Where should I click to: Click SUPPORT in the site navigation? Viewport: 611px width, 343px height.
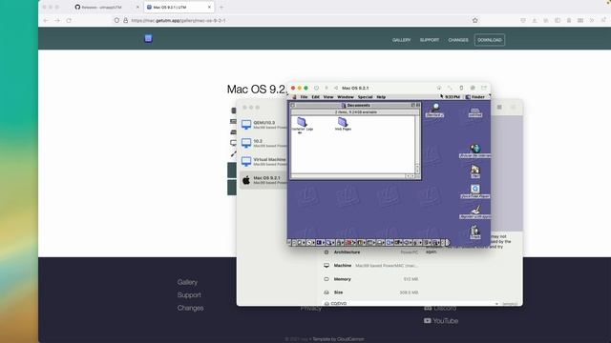(430, 40)
